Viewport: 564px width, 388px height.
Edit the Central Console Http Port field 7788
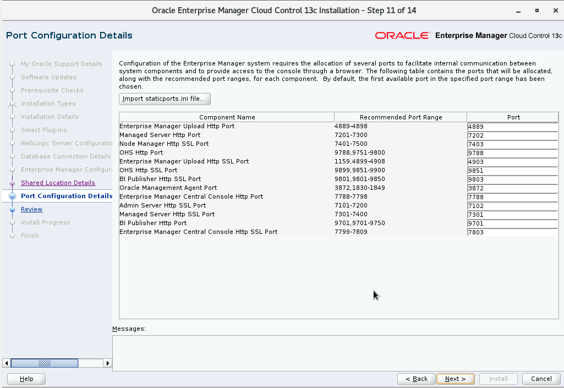pos(513,197)
